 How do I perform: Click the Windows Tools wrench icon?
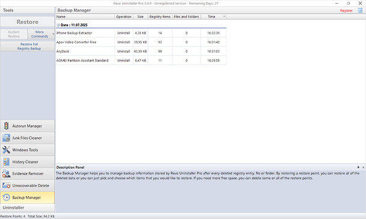(6, 150)
